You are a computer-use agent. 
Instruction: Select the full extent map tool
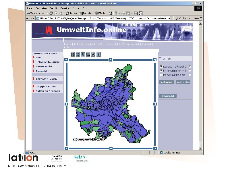coord(78,55)
